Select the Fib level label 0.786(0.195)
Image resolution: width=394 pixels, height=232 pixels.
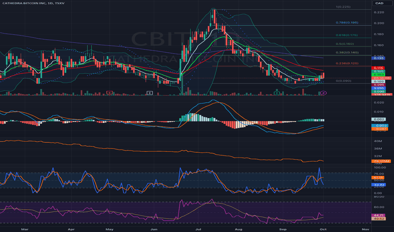(x=347, y=23)
